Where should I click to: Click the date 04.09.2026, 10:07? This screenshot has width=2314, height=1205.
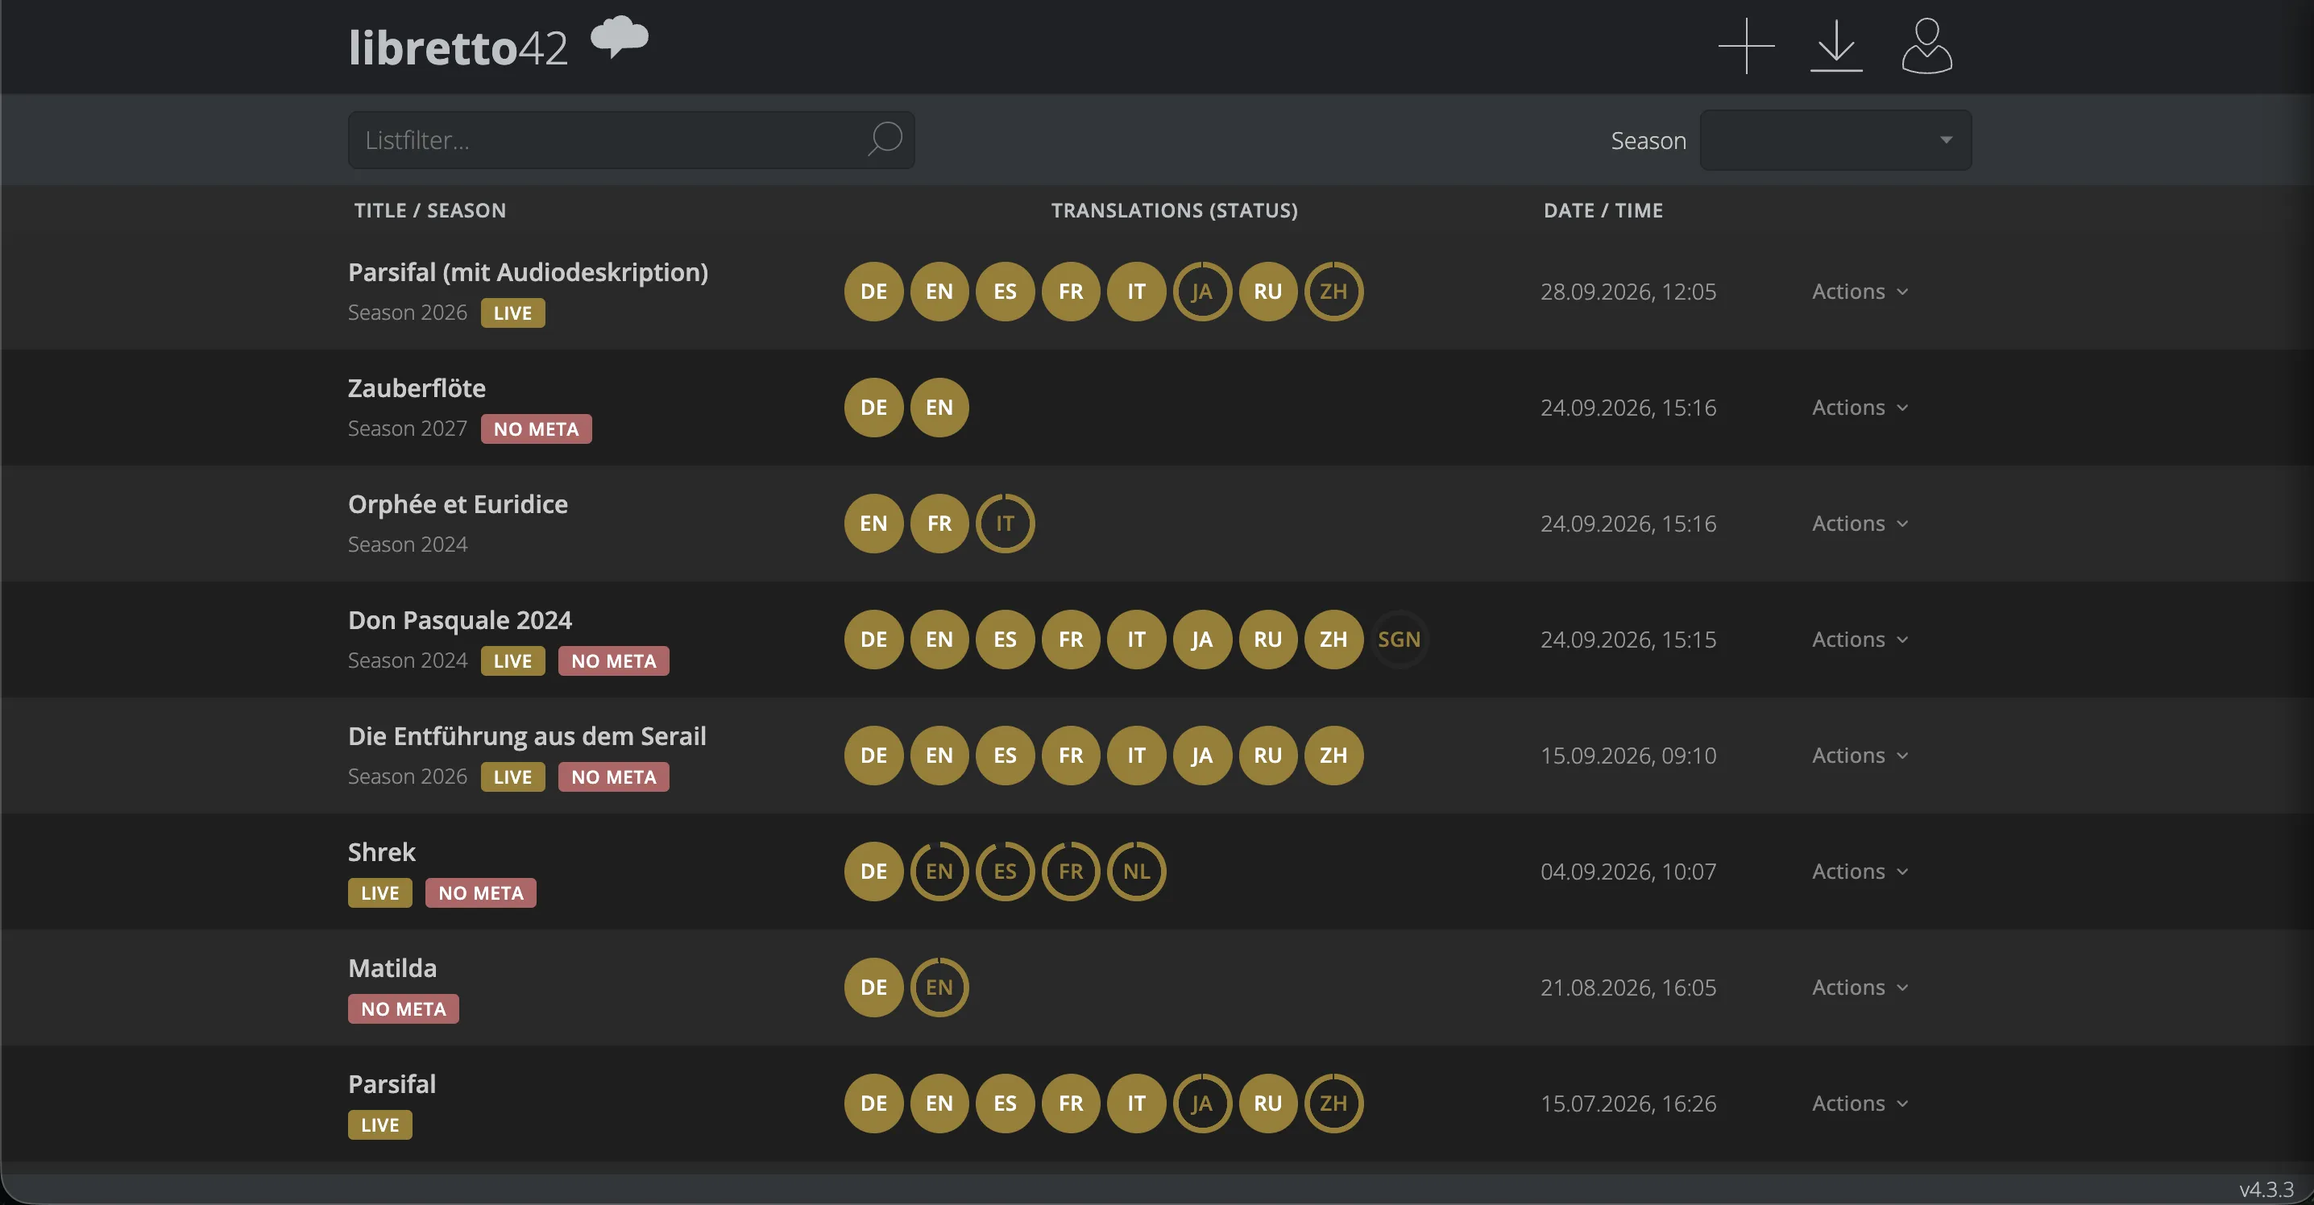(1628, 871)
